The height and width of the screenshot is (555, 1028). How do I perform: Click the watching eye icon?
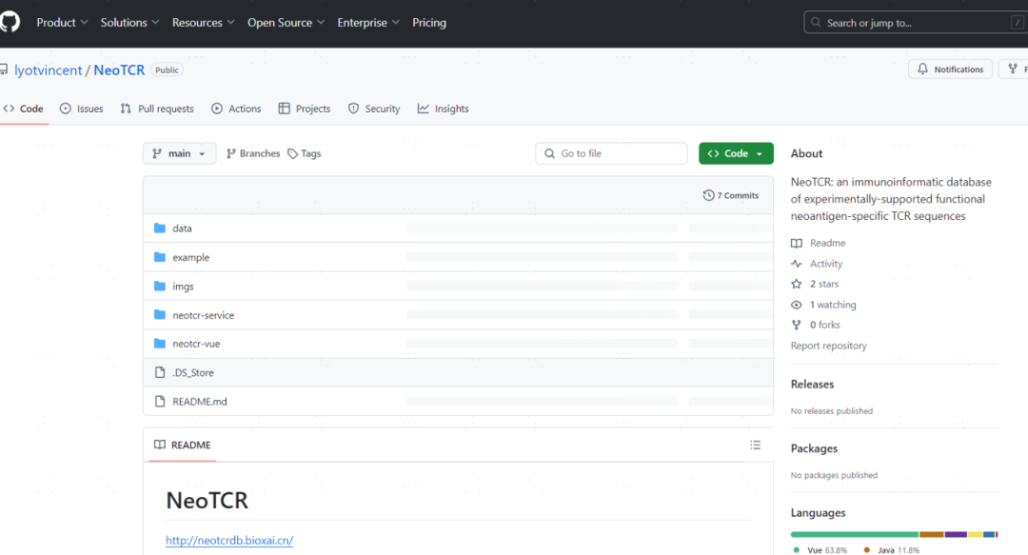tap(797, 305)
